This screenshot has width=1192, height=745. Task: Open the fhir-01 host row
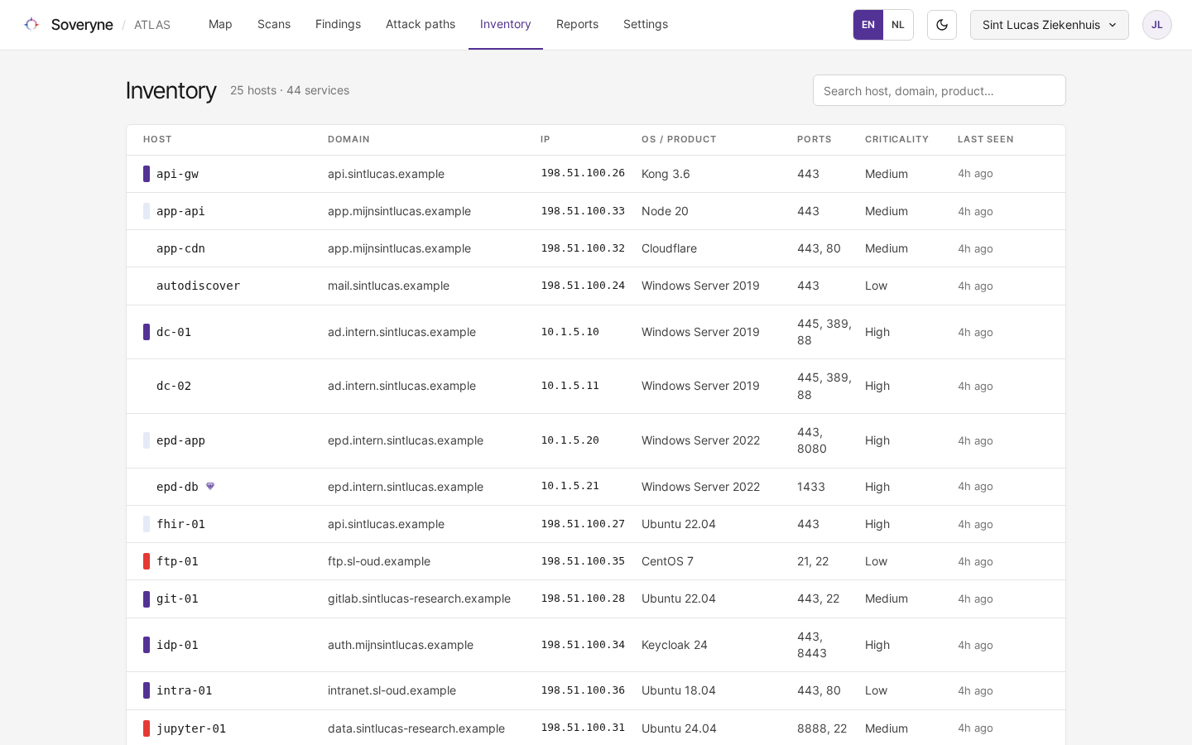tap(596, 524)
